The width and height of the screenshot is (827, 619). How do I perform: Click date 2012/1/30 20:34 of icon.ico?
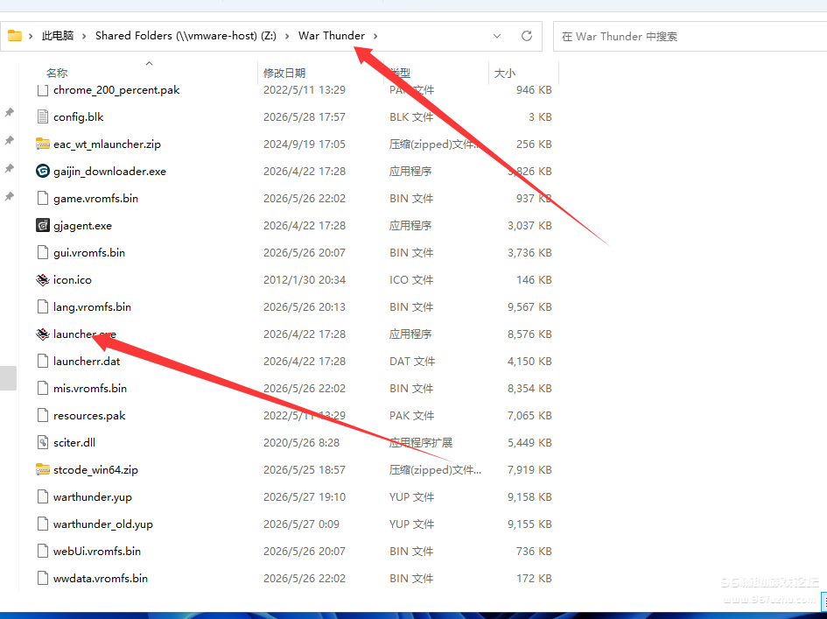click(305, 279)
